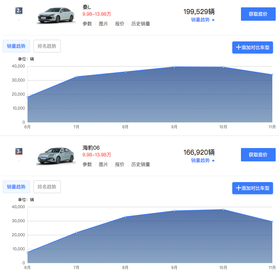Switch to 排名趋势 tab for 秦L
The image size is (279, 273).
click(x=47, y=46)
